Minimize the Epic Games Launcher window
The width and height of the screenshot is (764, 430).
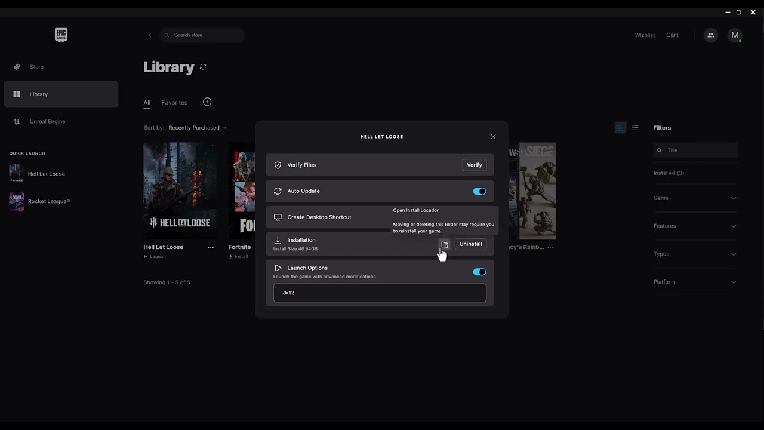(x=728, y=12)
